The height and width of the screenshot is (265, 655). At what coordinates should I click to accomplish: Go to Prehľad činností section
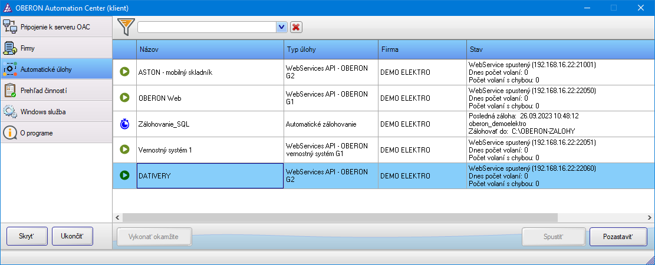pyautogui.click(x=57, y=91)
